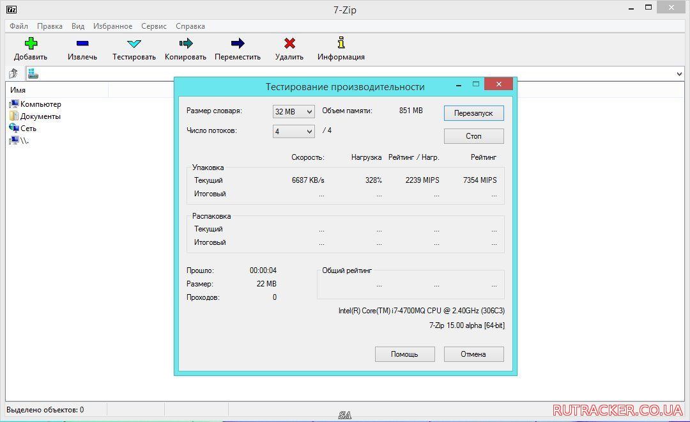Click the 851 MB memory value
Viewport: 690px width, 422px height.
(411, 111)
